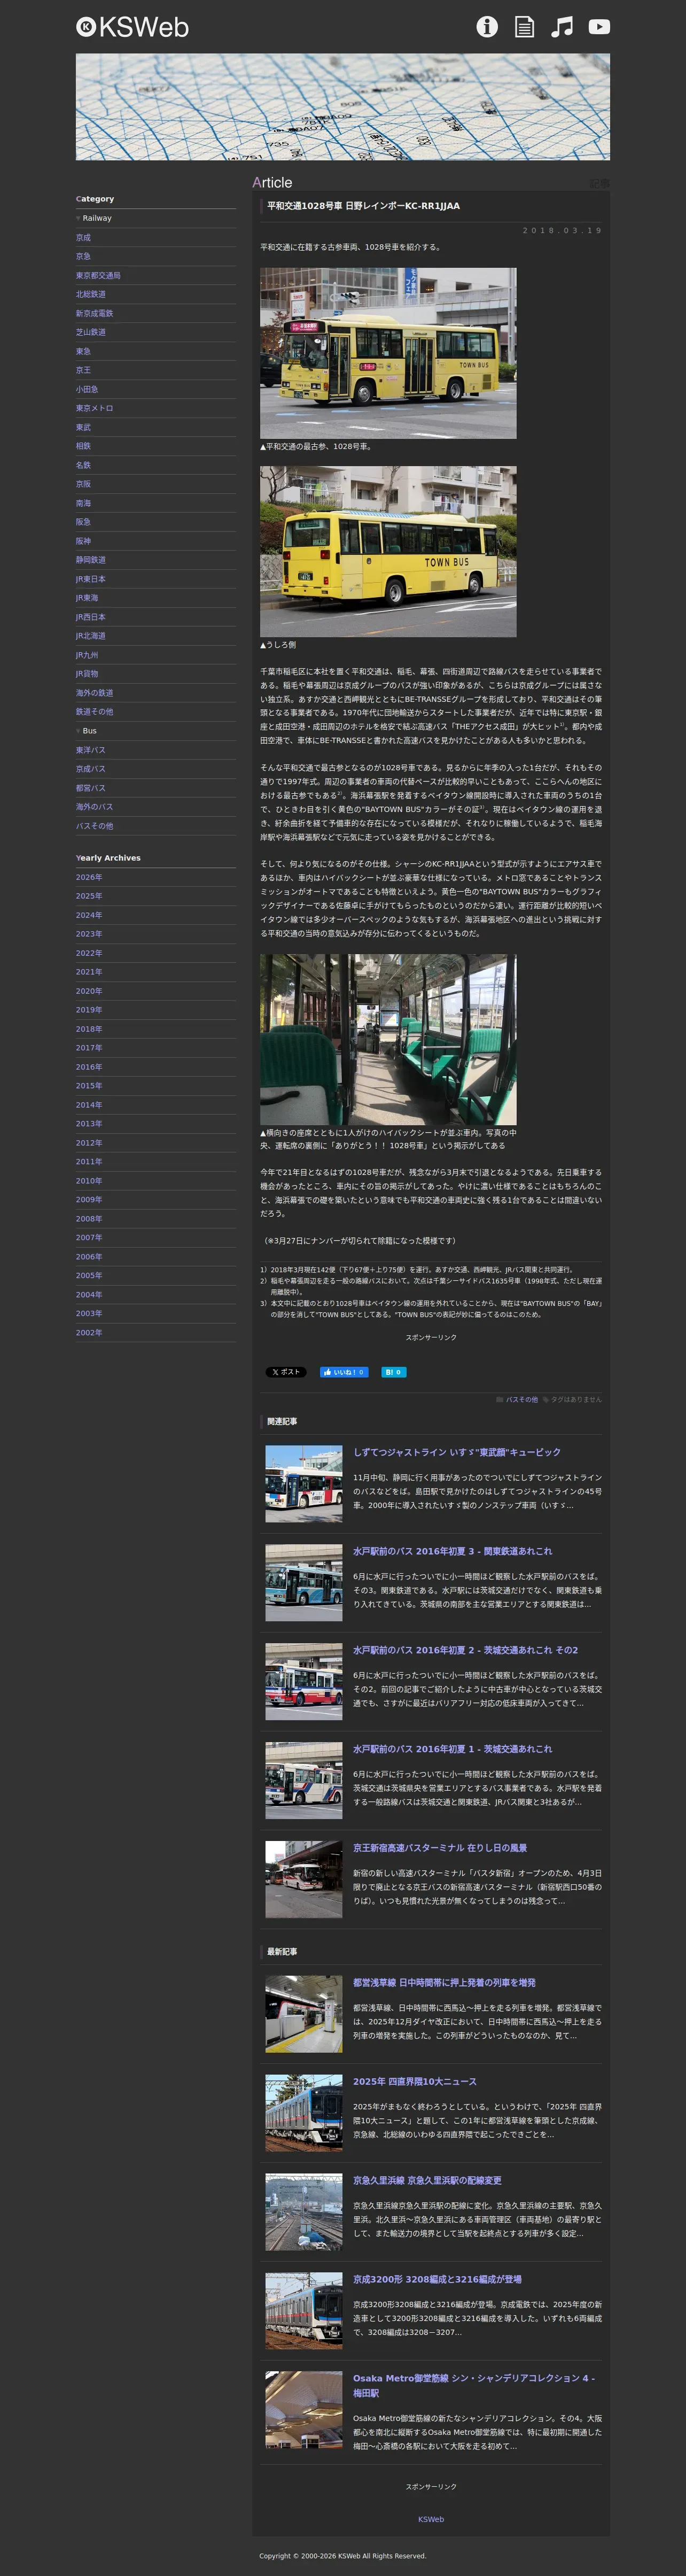The image size is (686, 2576).
Task: Open the 小田急 category
Action: [x=87, y=389]
